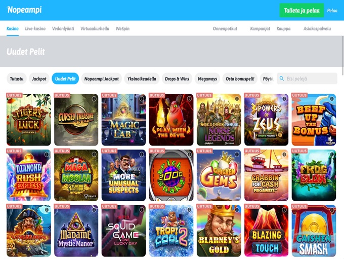Click the Pelaa link in header
The width and height of the screenshot is (344, 259).
tap(332, 11)
